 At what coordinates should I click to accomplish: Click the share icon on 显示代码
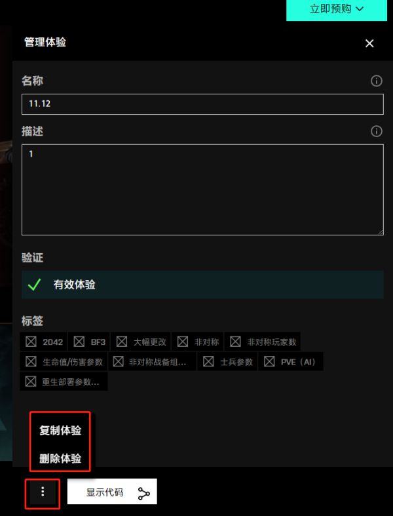[143, 494]
